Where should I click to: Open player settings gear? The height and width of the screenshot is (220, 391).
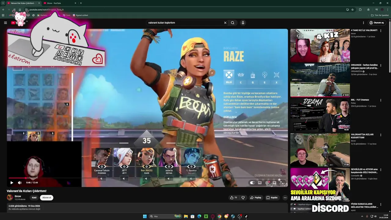click(x=267, y=183)
